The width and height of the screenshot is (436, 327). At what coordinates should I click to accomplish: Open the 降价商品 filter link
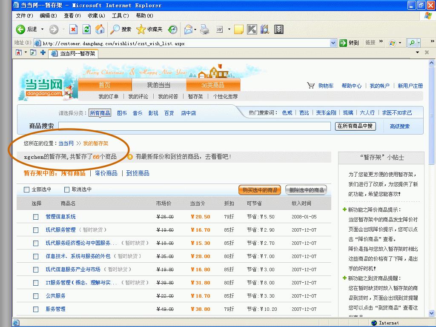pos(106,173)
